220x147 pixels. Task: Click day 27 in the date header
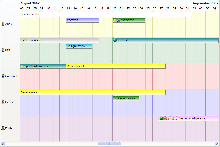coord(161,8)
